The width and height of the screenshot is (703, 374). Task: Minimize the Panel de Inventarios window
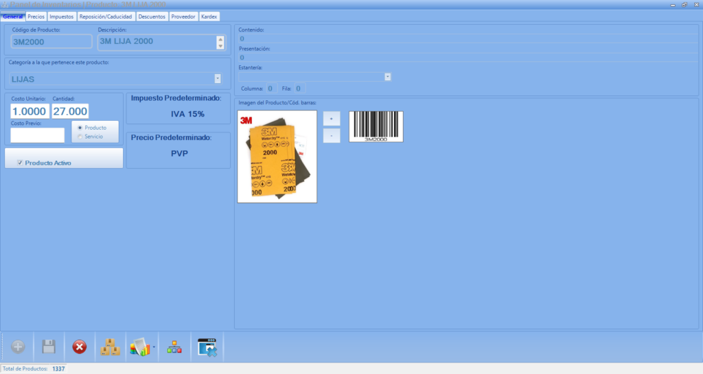(673, 5)
